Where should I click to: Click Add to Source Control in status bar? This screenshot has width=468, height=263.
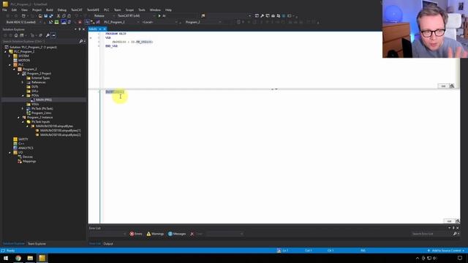click(x=446, y=251)
